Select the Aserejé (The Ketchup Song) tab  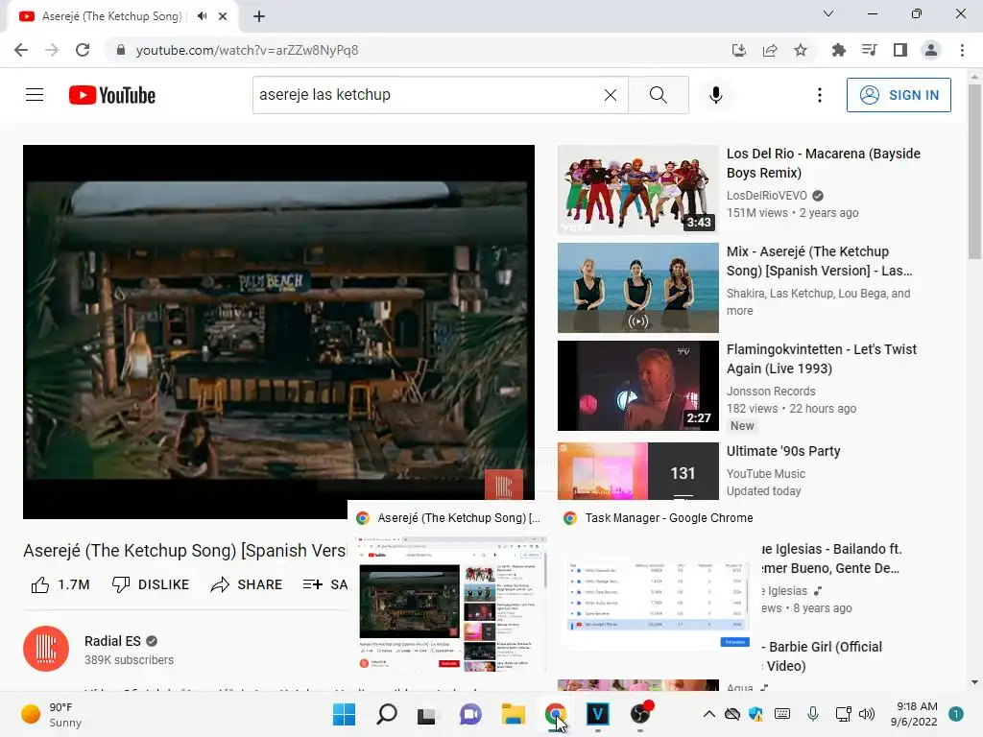[111, 16]
